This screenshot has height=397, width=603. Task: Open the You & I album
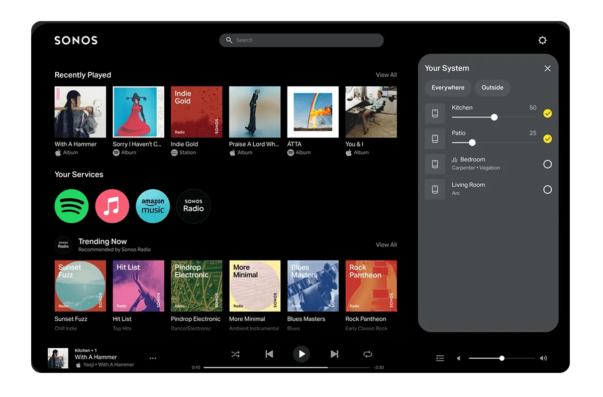[x=371, y=112]
